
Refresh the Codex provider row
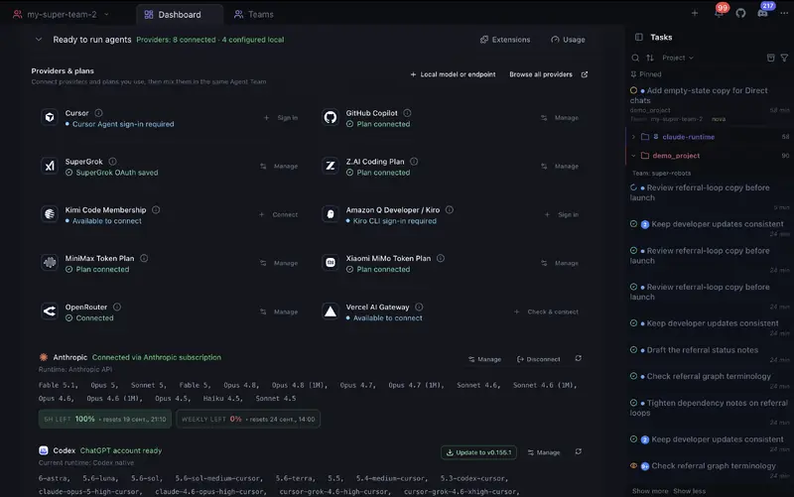579,451
